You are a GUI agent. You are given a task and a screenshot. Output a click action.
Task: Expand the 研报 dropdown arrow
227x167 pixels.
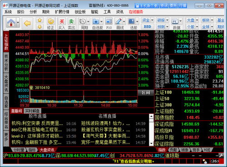(x=167, y=20)
